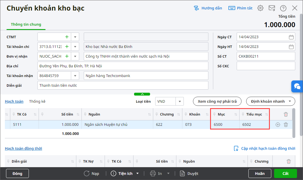
Task: Add new Tài khoản chi with plus icon
Action: (x=67, y=46)
